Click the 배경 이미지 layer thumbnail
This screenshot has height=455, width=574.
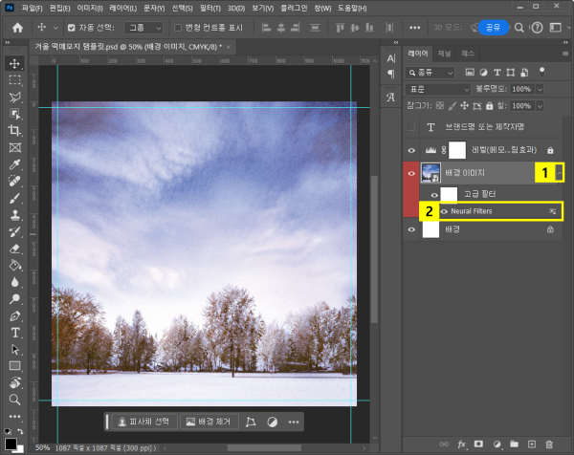[x=430, y=173]
